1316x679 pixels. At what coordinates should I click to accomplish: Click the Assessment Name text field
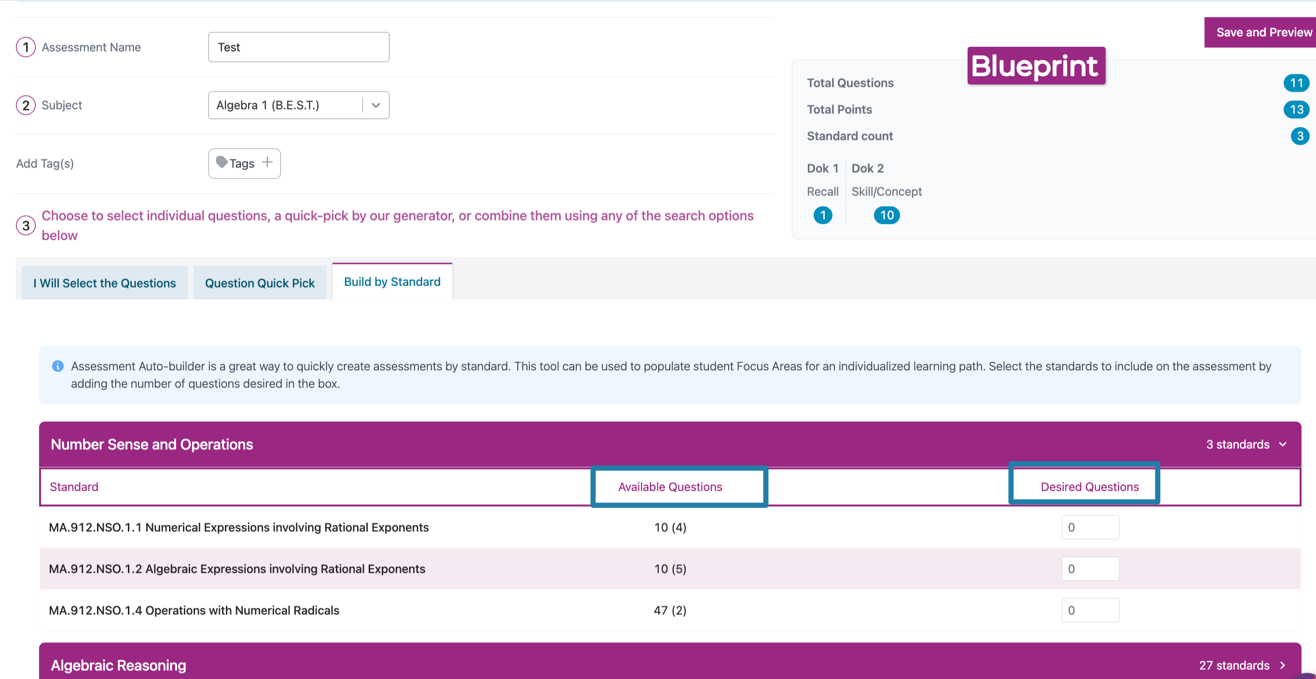(298, 47)
